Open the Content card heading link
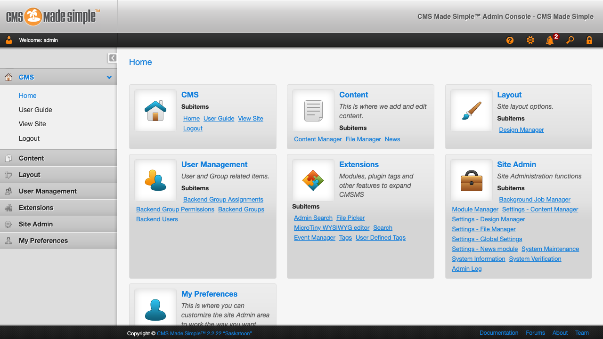Viewport: 603px width, 339px height. 354,95
